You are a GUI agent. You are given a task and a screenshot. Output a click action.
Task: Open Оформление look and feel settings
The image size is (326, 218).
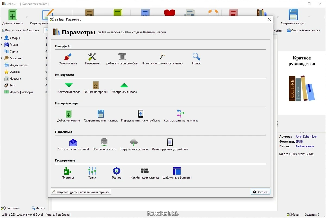(x=68, y=59)
